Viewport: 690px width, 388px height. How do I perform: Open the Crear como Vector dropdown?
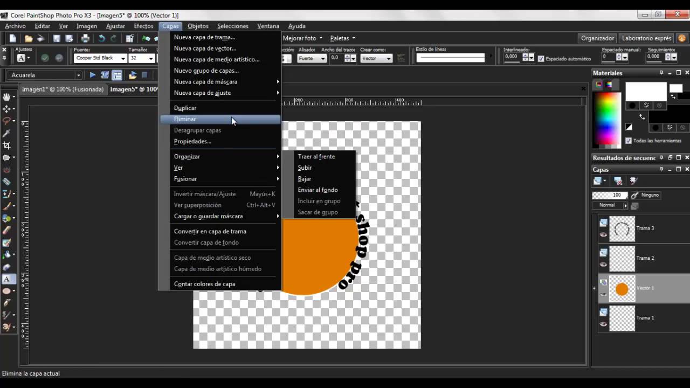click(x=388, y=58)
